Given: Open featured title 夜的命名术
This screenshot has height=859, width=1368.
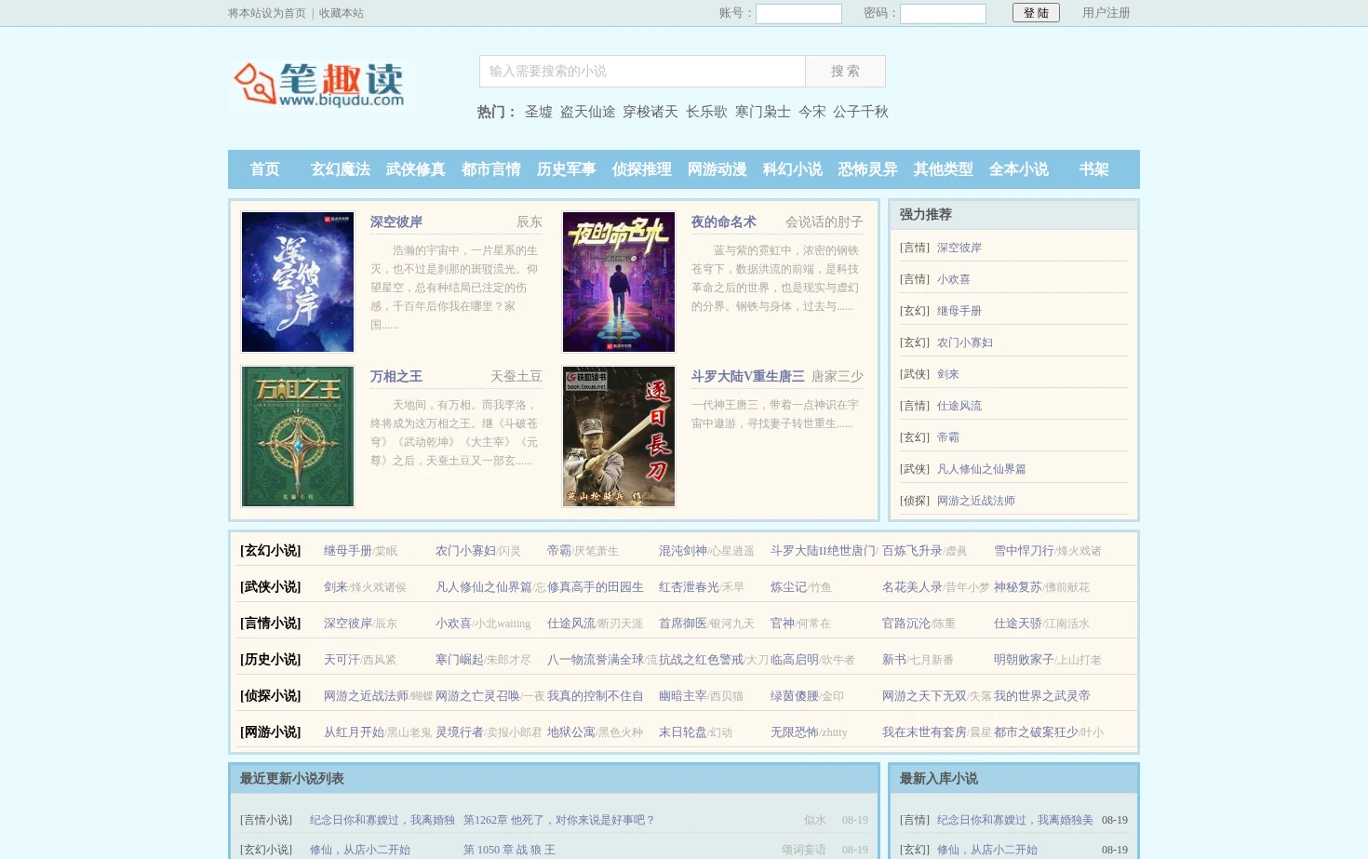Looking at the screenshot, I should coord(723,222).
